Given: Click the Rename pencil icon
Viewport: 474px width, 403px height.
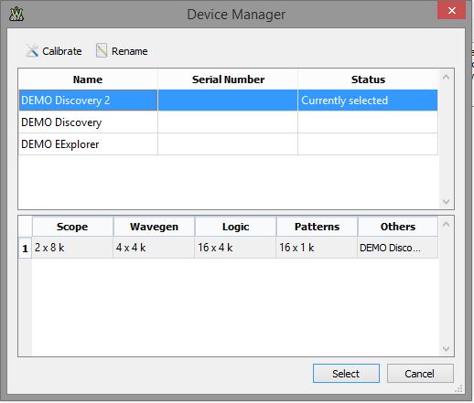Looking at the screenshot, I should pos(102,50).
